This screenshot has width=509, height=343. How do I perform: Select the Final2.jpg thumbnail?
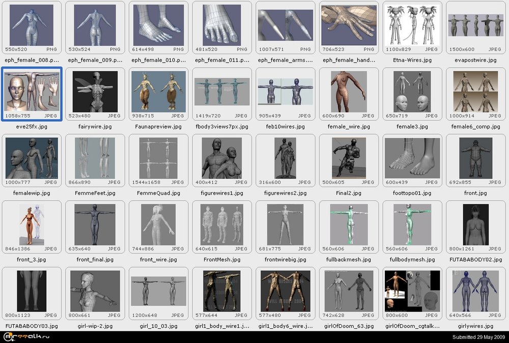coord(349,158)
